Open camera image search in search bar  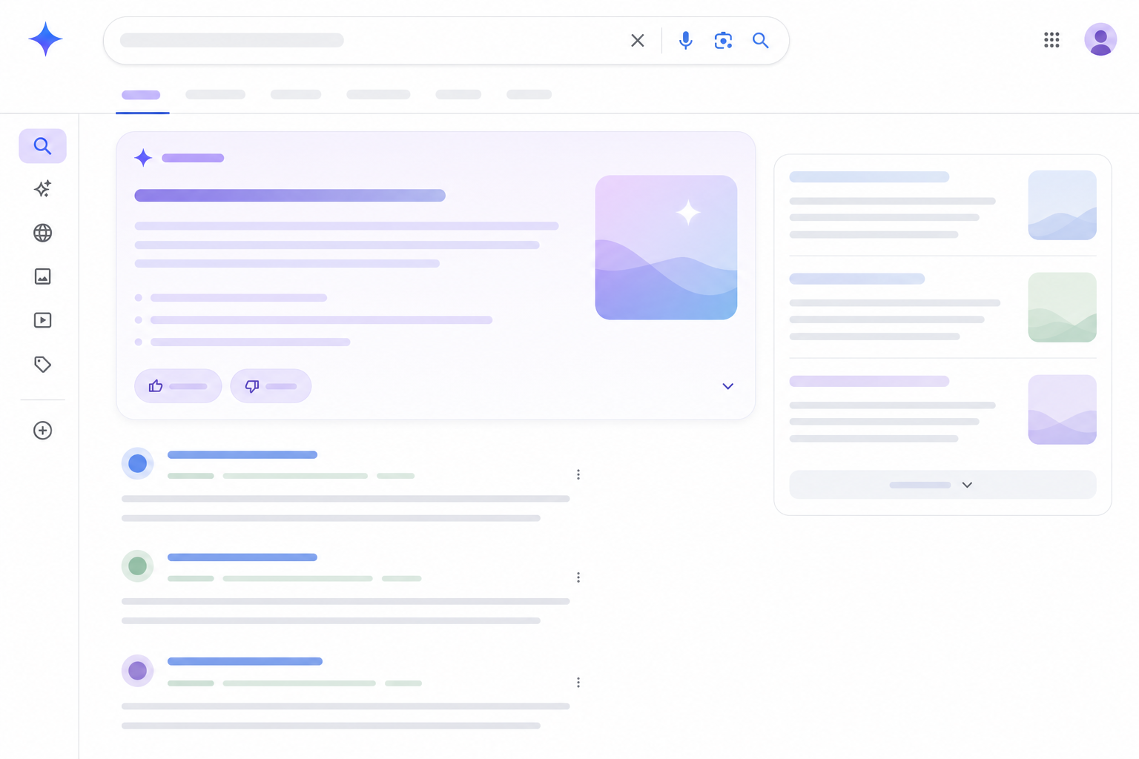[723, 40]
